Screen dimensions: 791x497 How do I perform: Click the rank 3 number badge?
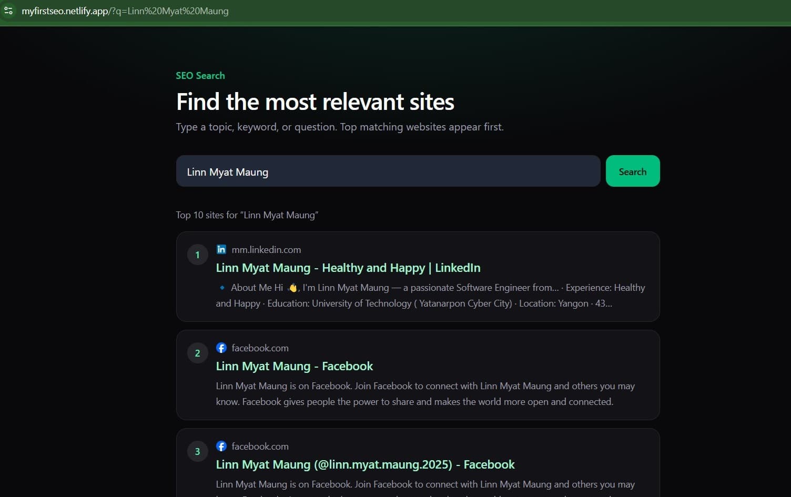click(198, 452)
